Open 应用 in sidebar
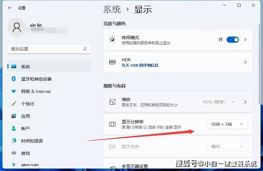This screenshot has width=263, height=171. tap(49, 116)
